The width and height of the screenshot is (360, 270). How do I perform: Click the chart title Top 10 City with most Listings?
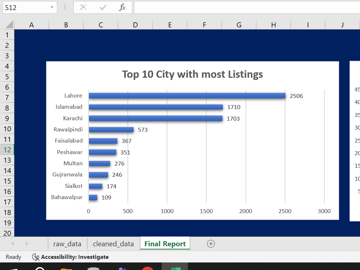pos(192,75)
